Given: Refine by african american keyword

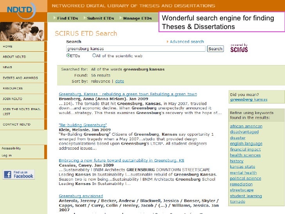Looking at the screenshot, I should coord(246,126).
